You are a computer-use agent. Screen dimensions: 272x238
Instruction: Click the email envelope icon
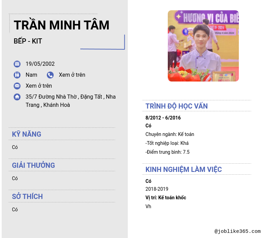(x=17, y=86)
